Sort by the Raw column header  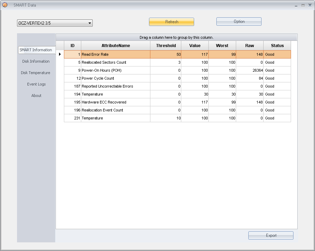pos(250,46)
